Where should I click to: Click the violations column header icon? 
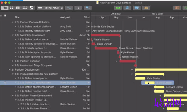coord(1,15)
